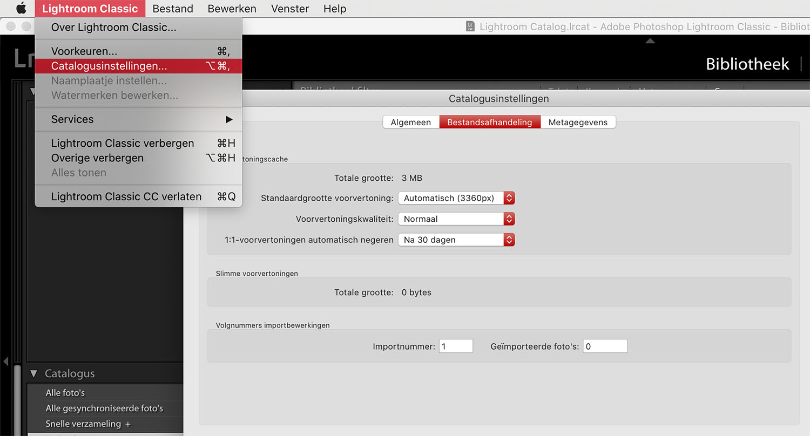This screenshot has height=436, width=810.
Task: Select Catalogusinstellingen... menu entry
Action: [138, 66]
